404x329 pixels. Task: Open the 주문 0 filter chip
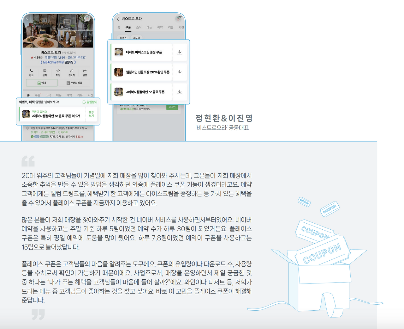point(136,38)
